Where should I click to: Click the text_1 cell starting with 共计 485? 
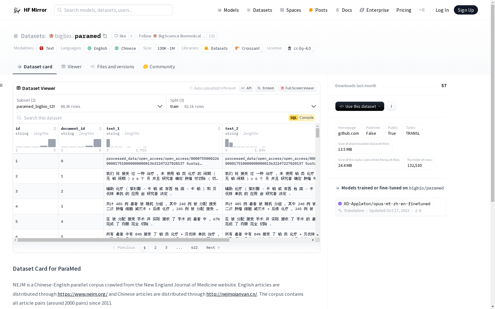click(x=163, y=206)
